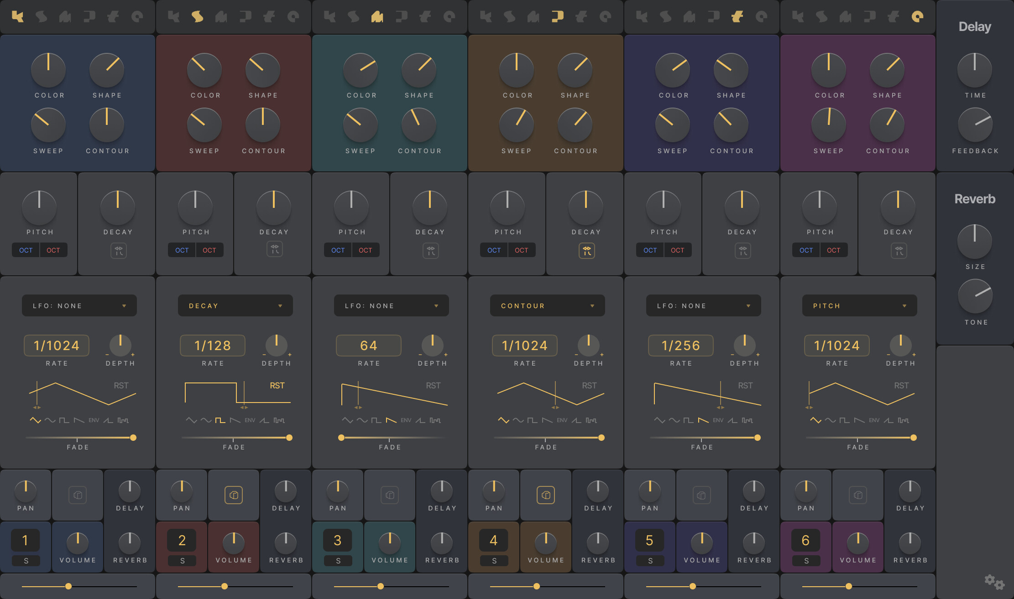Screen dimensions: 1014x599
Task: Select the square wave LFO shape on channel 2
Action: 220,420
